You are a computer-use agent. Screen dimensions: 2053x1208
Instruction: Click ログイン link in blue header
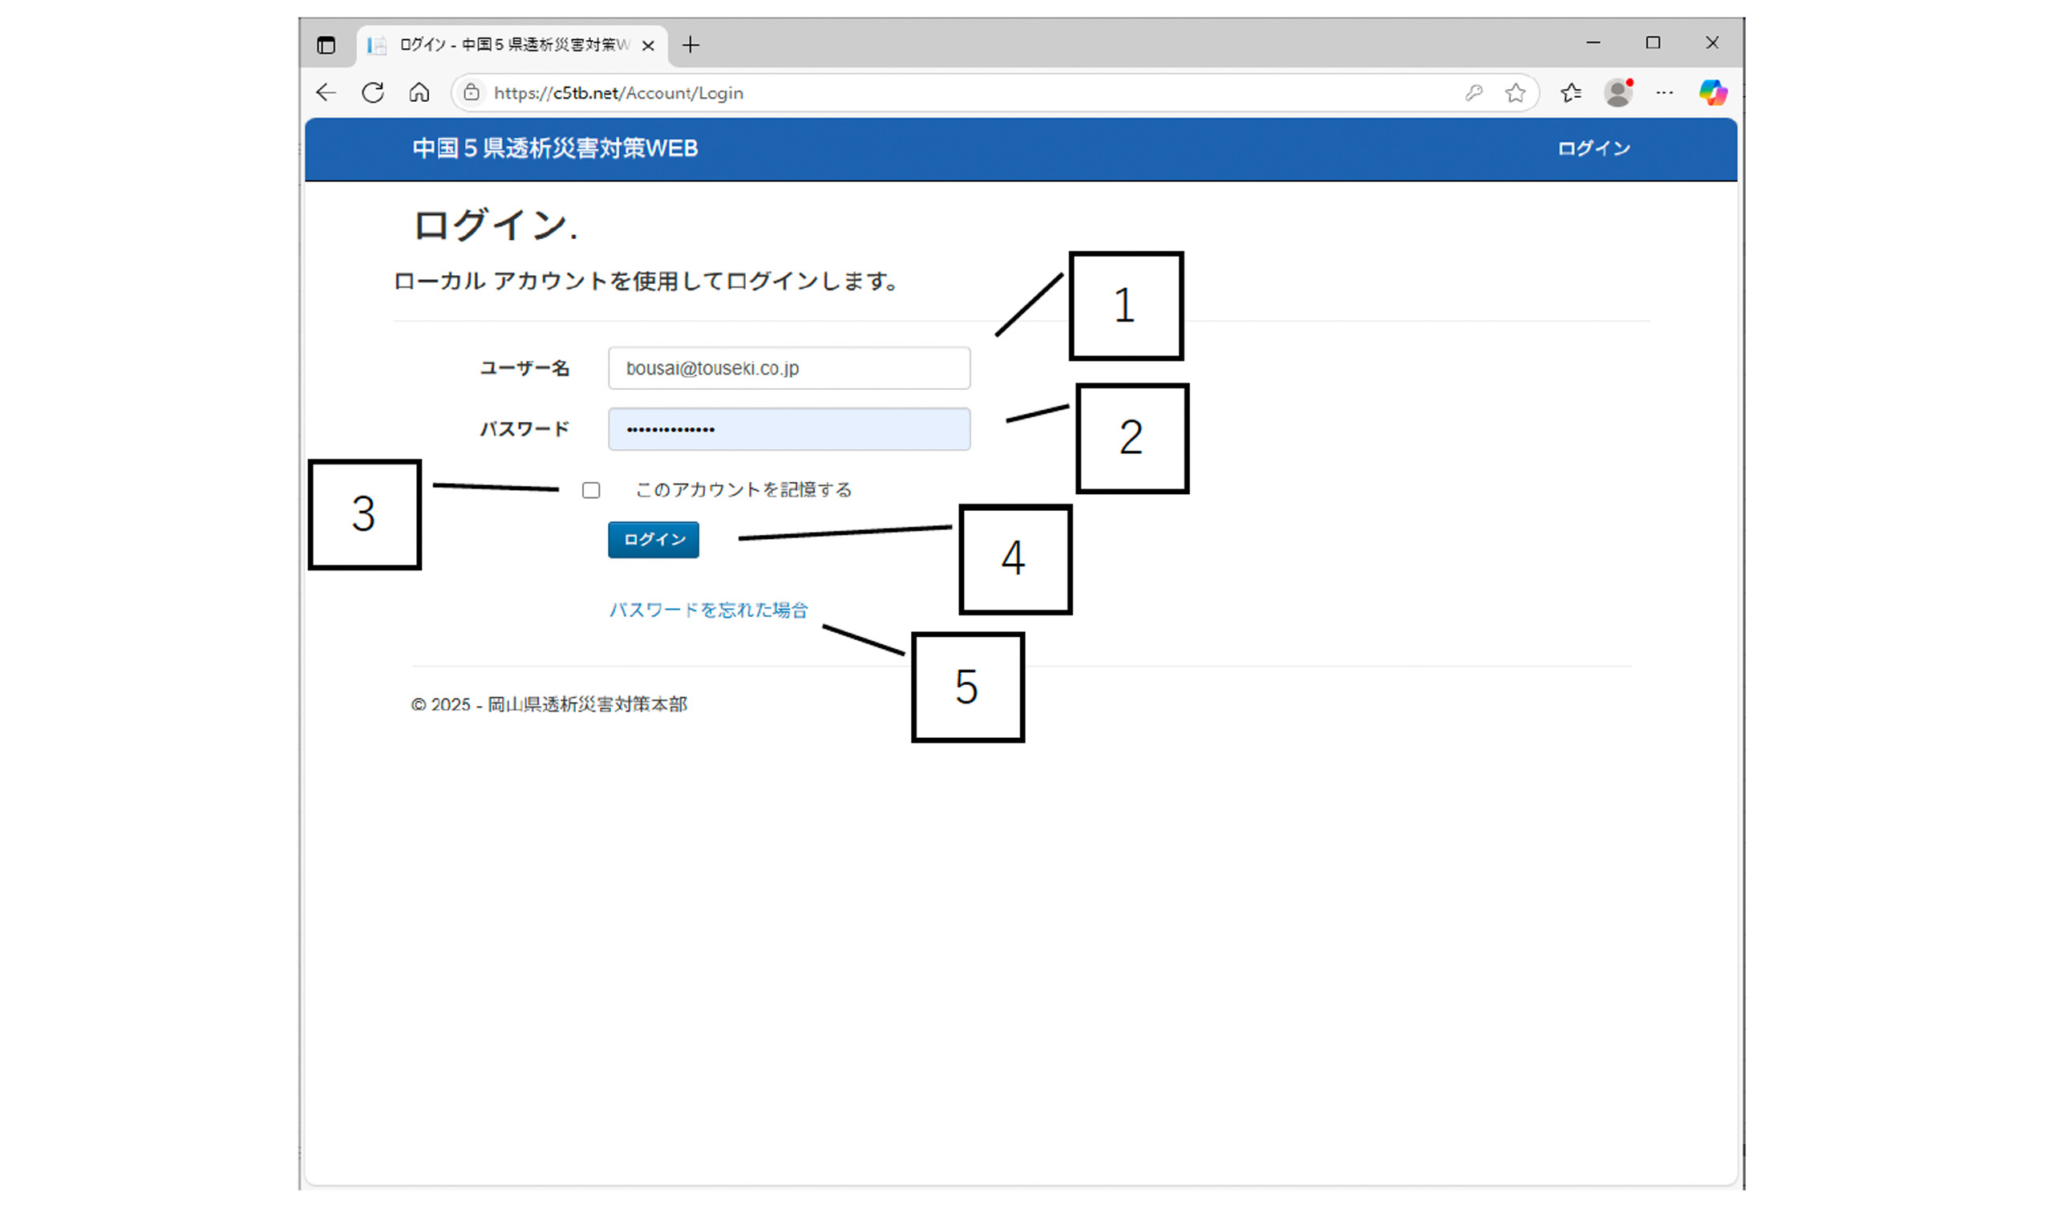tap(1593, 148)
